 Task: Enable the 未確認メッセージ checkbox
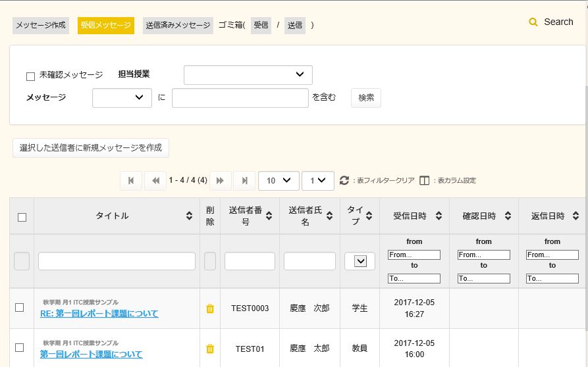30,76
